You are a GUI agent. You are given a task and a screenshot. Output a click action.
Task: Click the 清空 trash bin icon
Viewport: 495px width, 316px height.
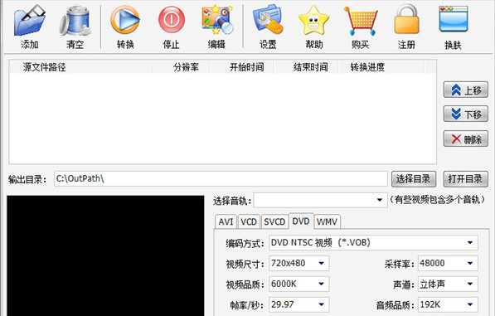pyautogui.click(x=75, y=21)
